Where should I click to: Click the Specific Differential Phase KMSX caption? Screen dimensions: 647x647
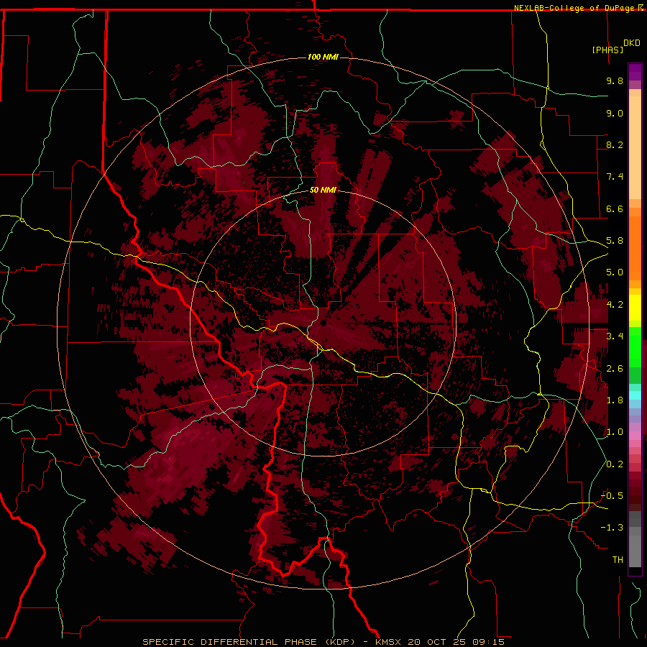tap(323, 642)
